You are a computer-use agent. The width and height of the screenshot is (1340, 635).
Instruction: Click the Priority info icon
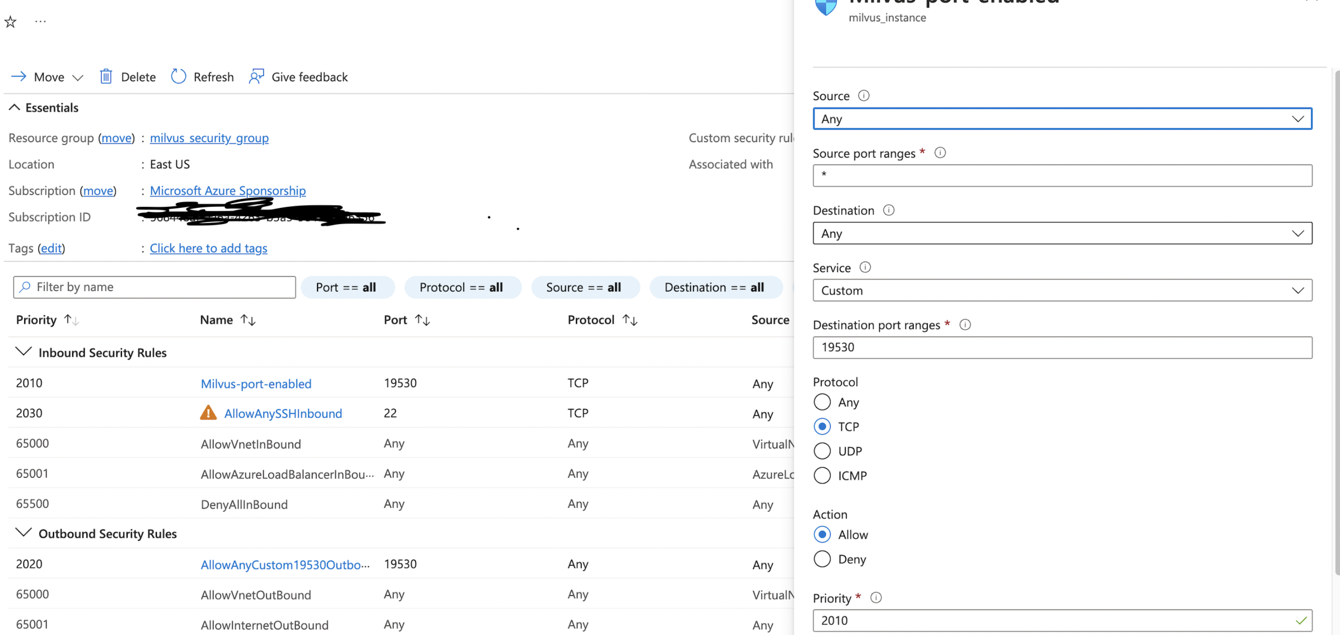coord(876,598)
